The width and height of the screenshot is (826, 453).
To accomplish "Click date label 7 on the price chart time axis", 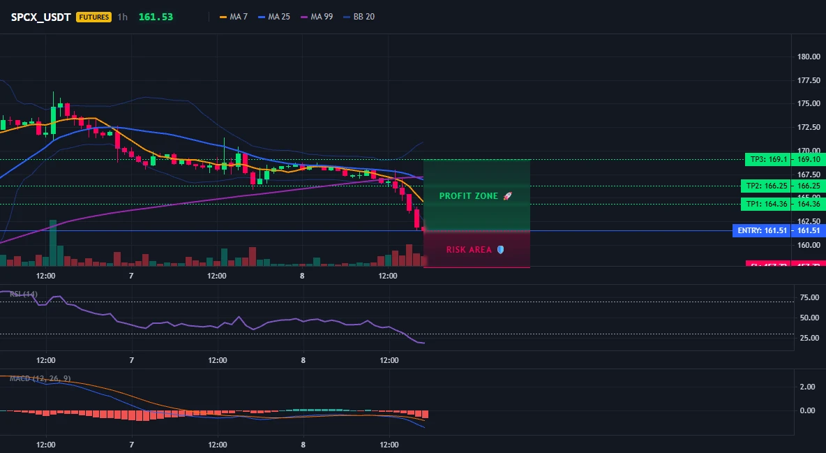I will [131, 276].
